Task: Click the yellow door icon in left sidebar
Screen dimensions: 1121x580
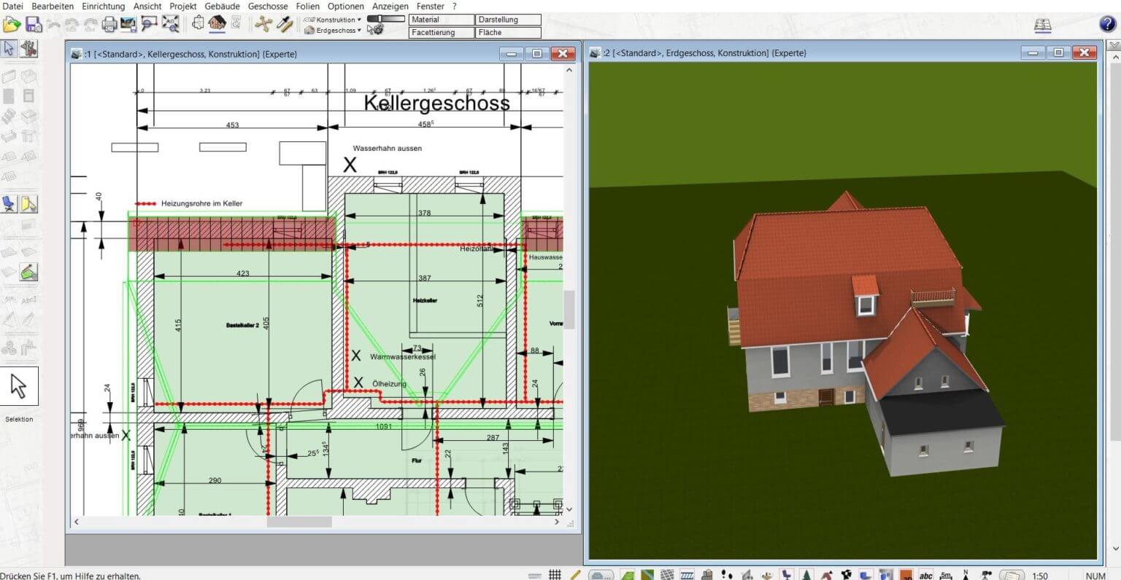Action: [29, 204]
